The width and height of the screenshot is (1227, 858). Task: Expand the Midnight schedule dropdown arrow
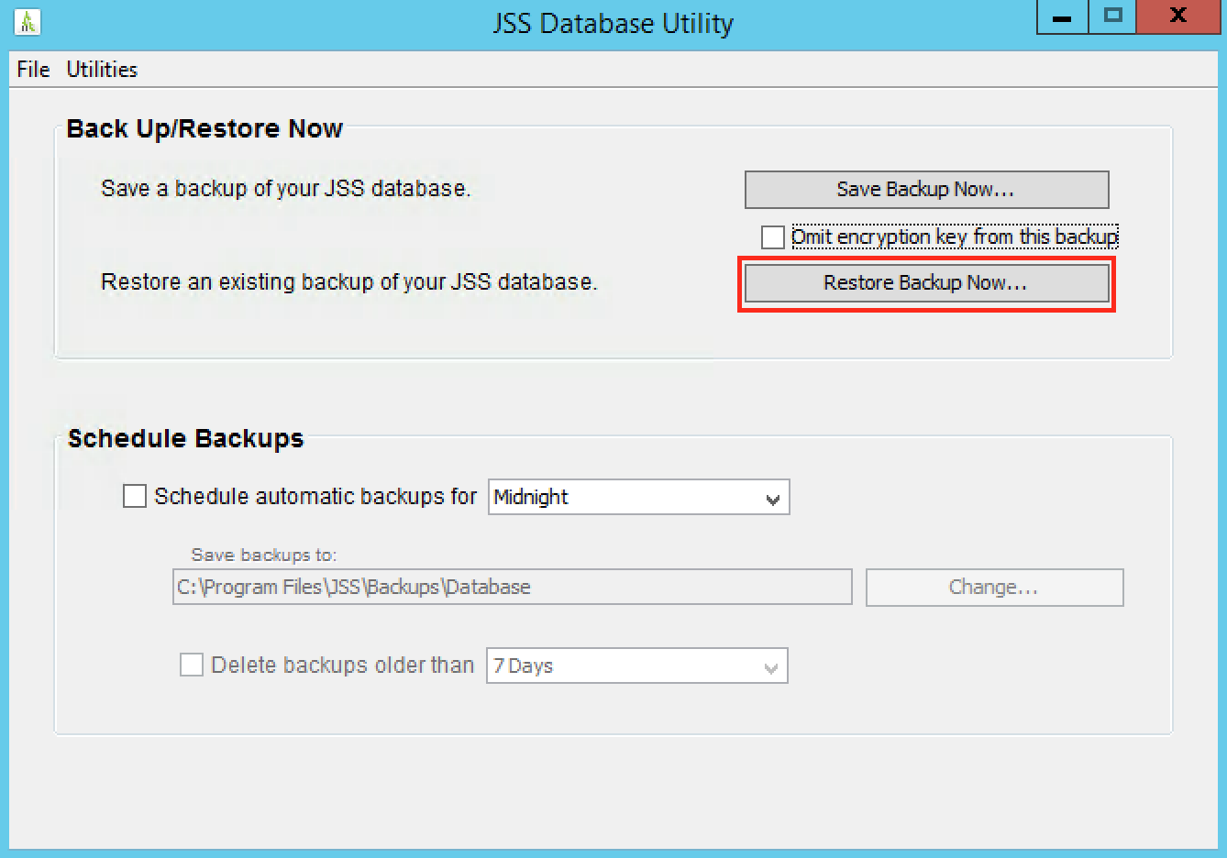click(x=773, y=497)
